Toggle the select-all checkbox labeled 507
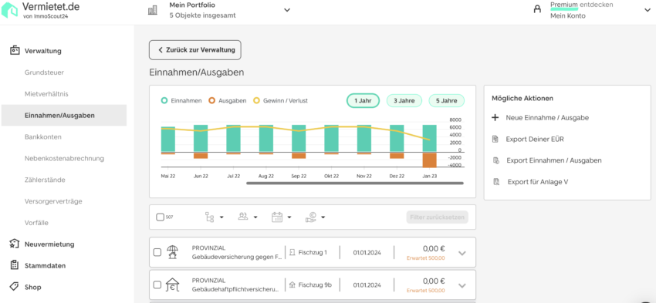The height and width of the screenshot is (303, 656). point(160,217)
